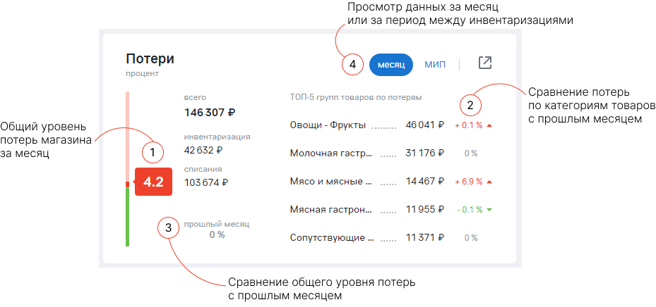Open the Молочная гастрономия group row
The image size is (656, 307).
click(x=331, y=153)
